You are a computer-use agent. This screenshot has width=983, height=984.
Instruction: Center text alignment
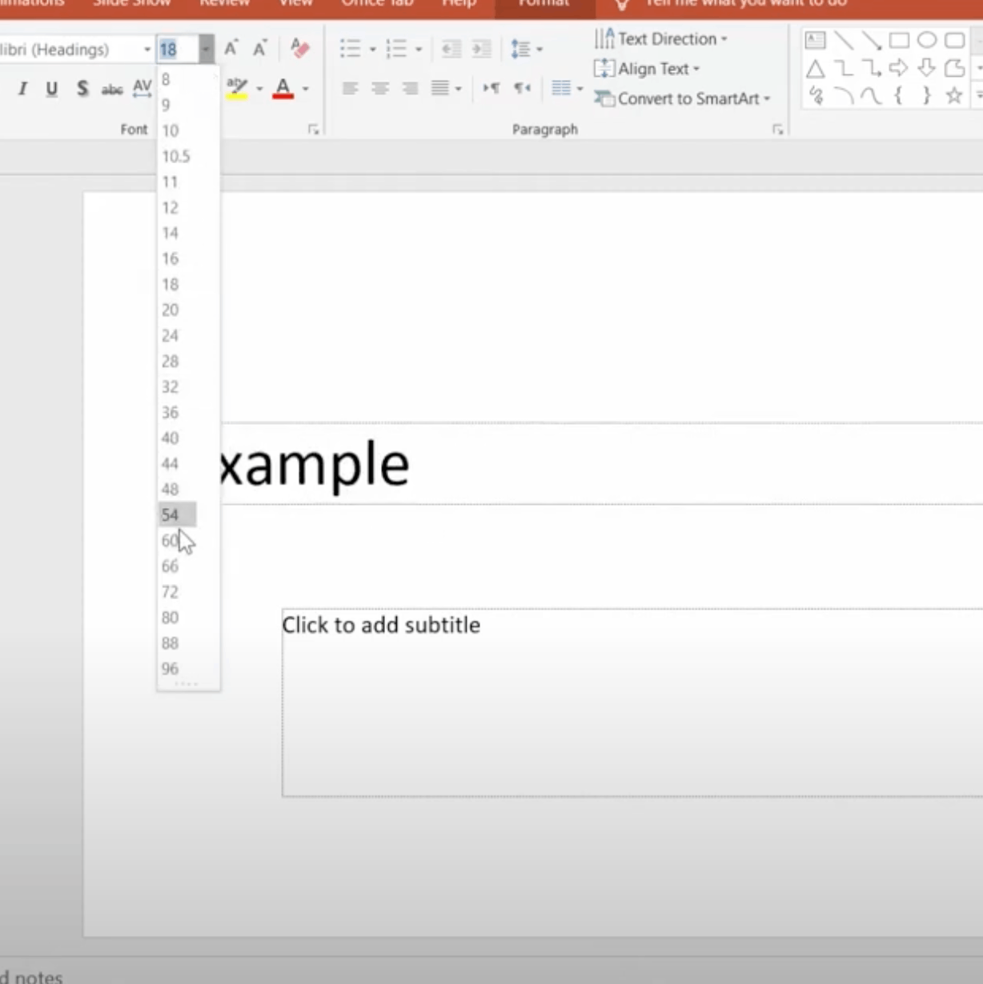click(x=380, y=88)
